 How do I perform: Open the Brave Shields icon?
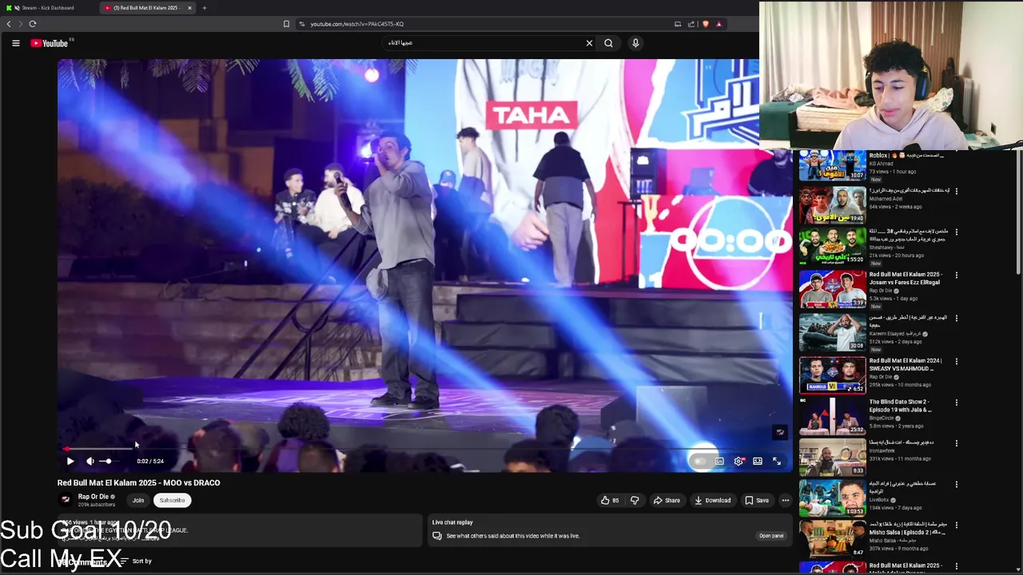706,24
